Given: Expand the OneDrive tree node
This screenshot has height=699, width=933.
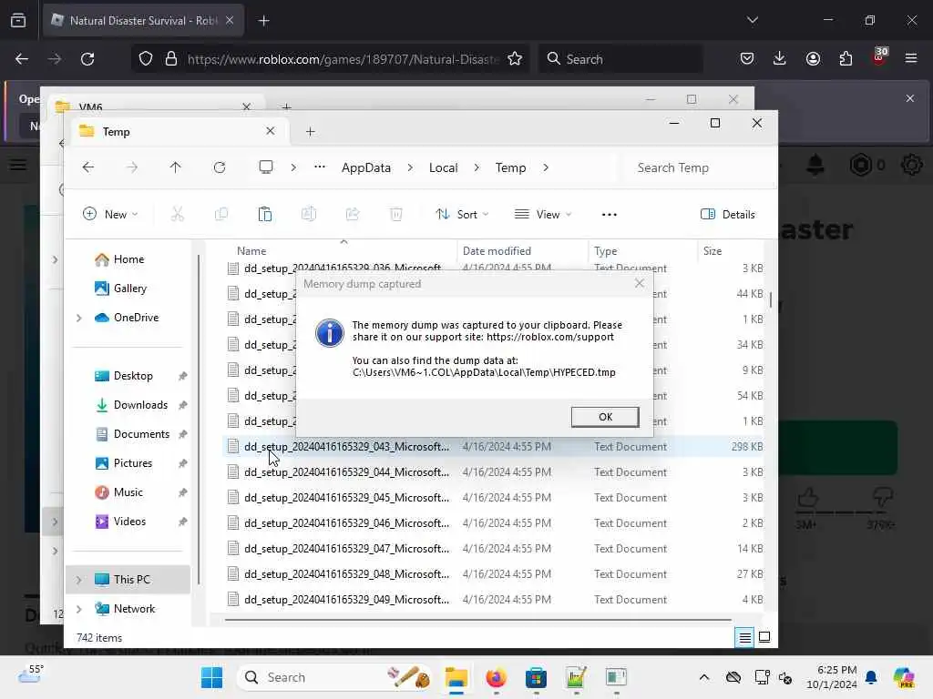Looking at the screenshot, I should click(x=78, y=318).
